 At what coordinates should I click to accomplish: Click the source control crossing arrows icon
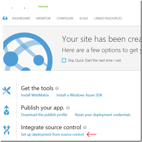tap(6, 130)
